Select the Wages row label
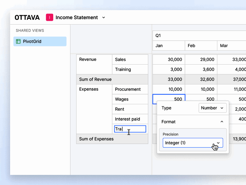Screen dimensions: 246x185 coord(130,99)
